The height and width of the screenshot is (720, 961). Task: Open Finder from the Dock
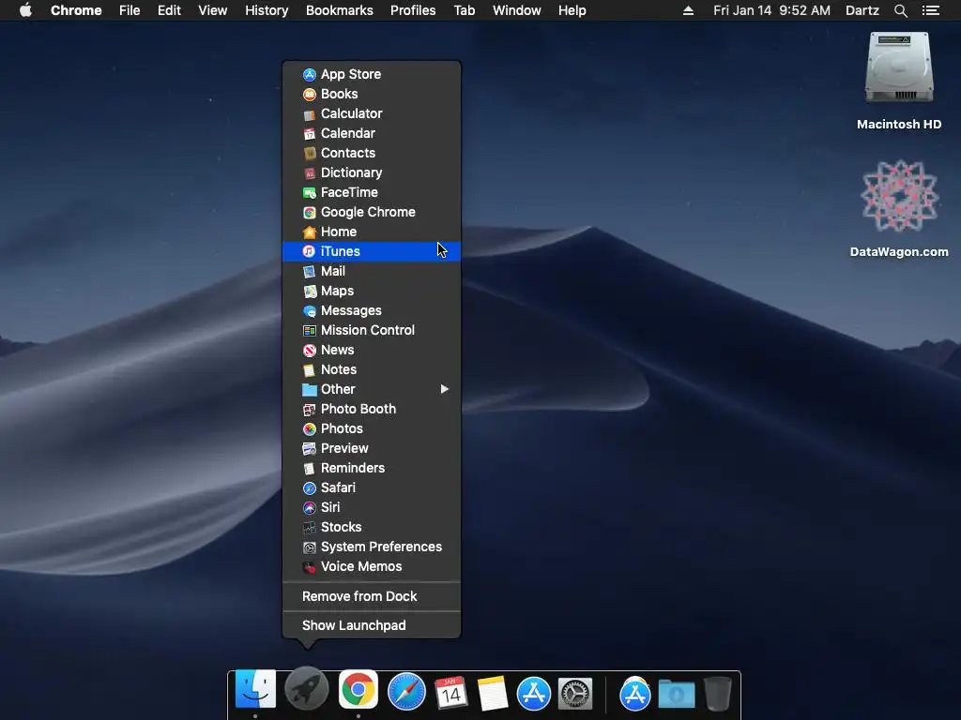255,690
